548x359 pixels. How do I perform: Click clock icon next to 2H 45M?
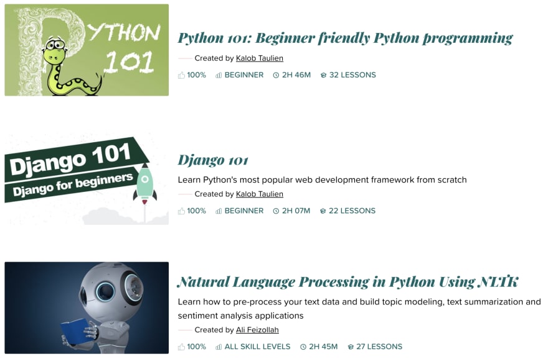tap(303, 347)
